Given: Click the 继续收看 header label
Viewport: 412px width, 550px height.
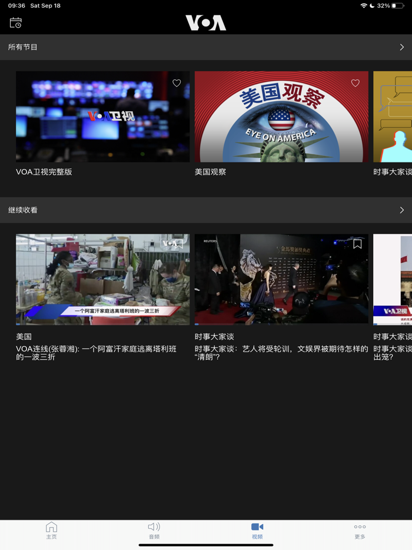Looking at the screenshot, I should pos(23,210).
